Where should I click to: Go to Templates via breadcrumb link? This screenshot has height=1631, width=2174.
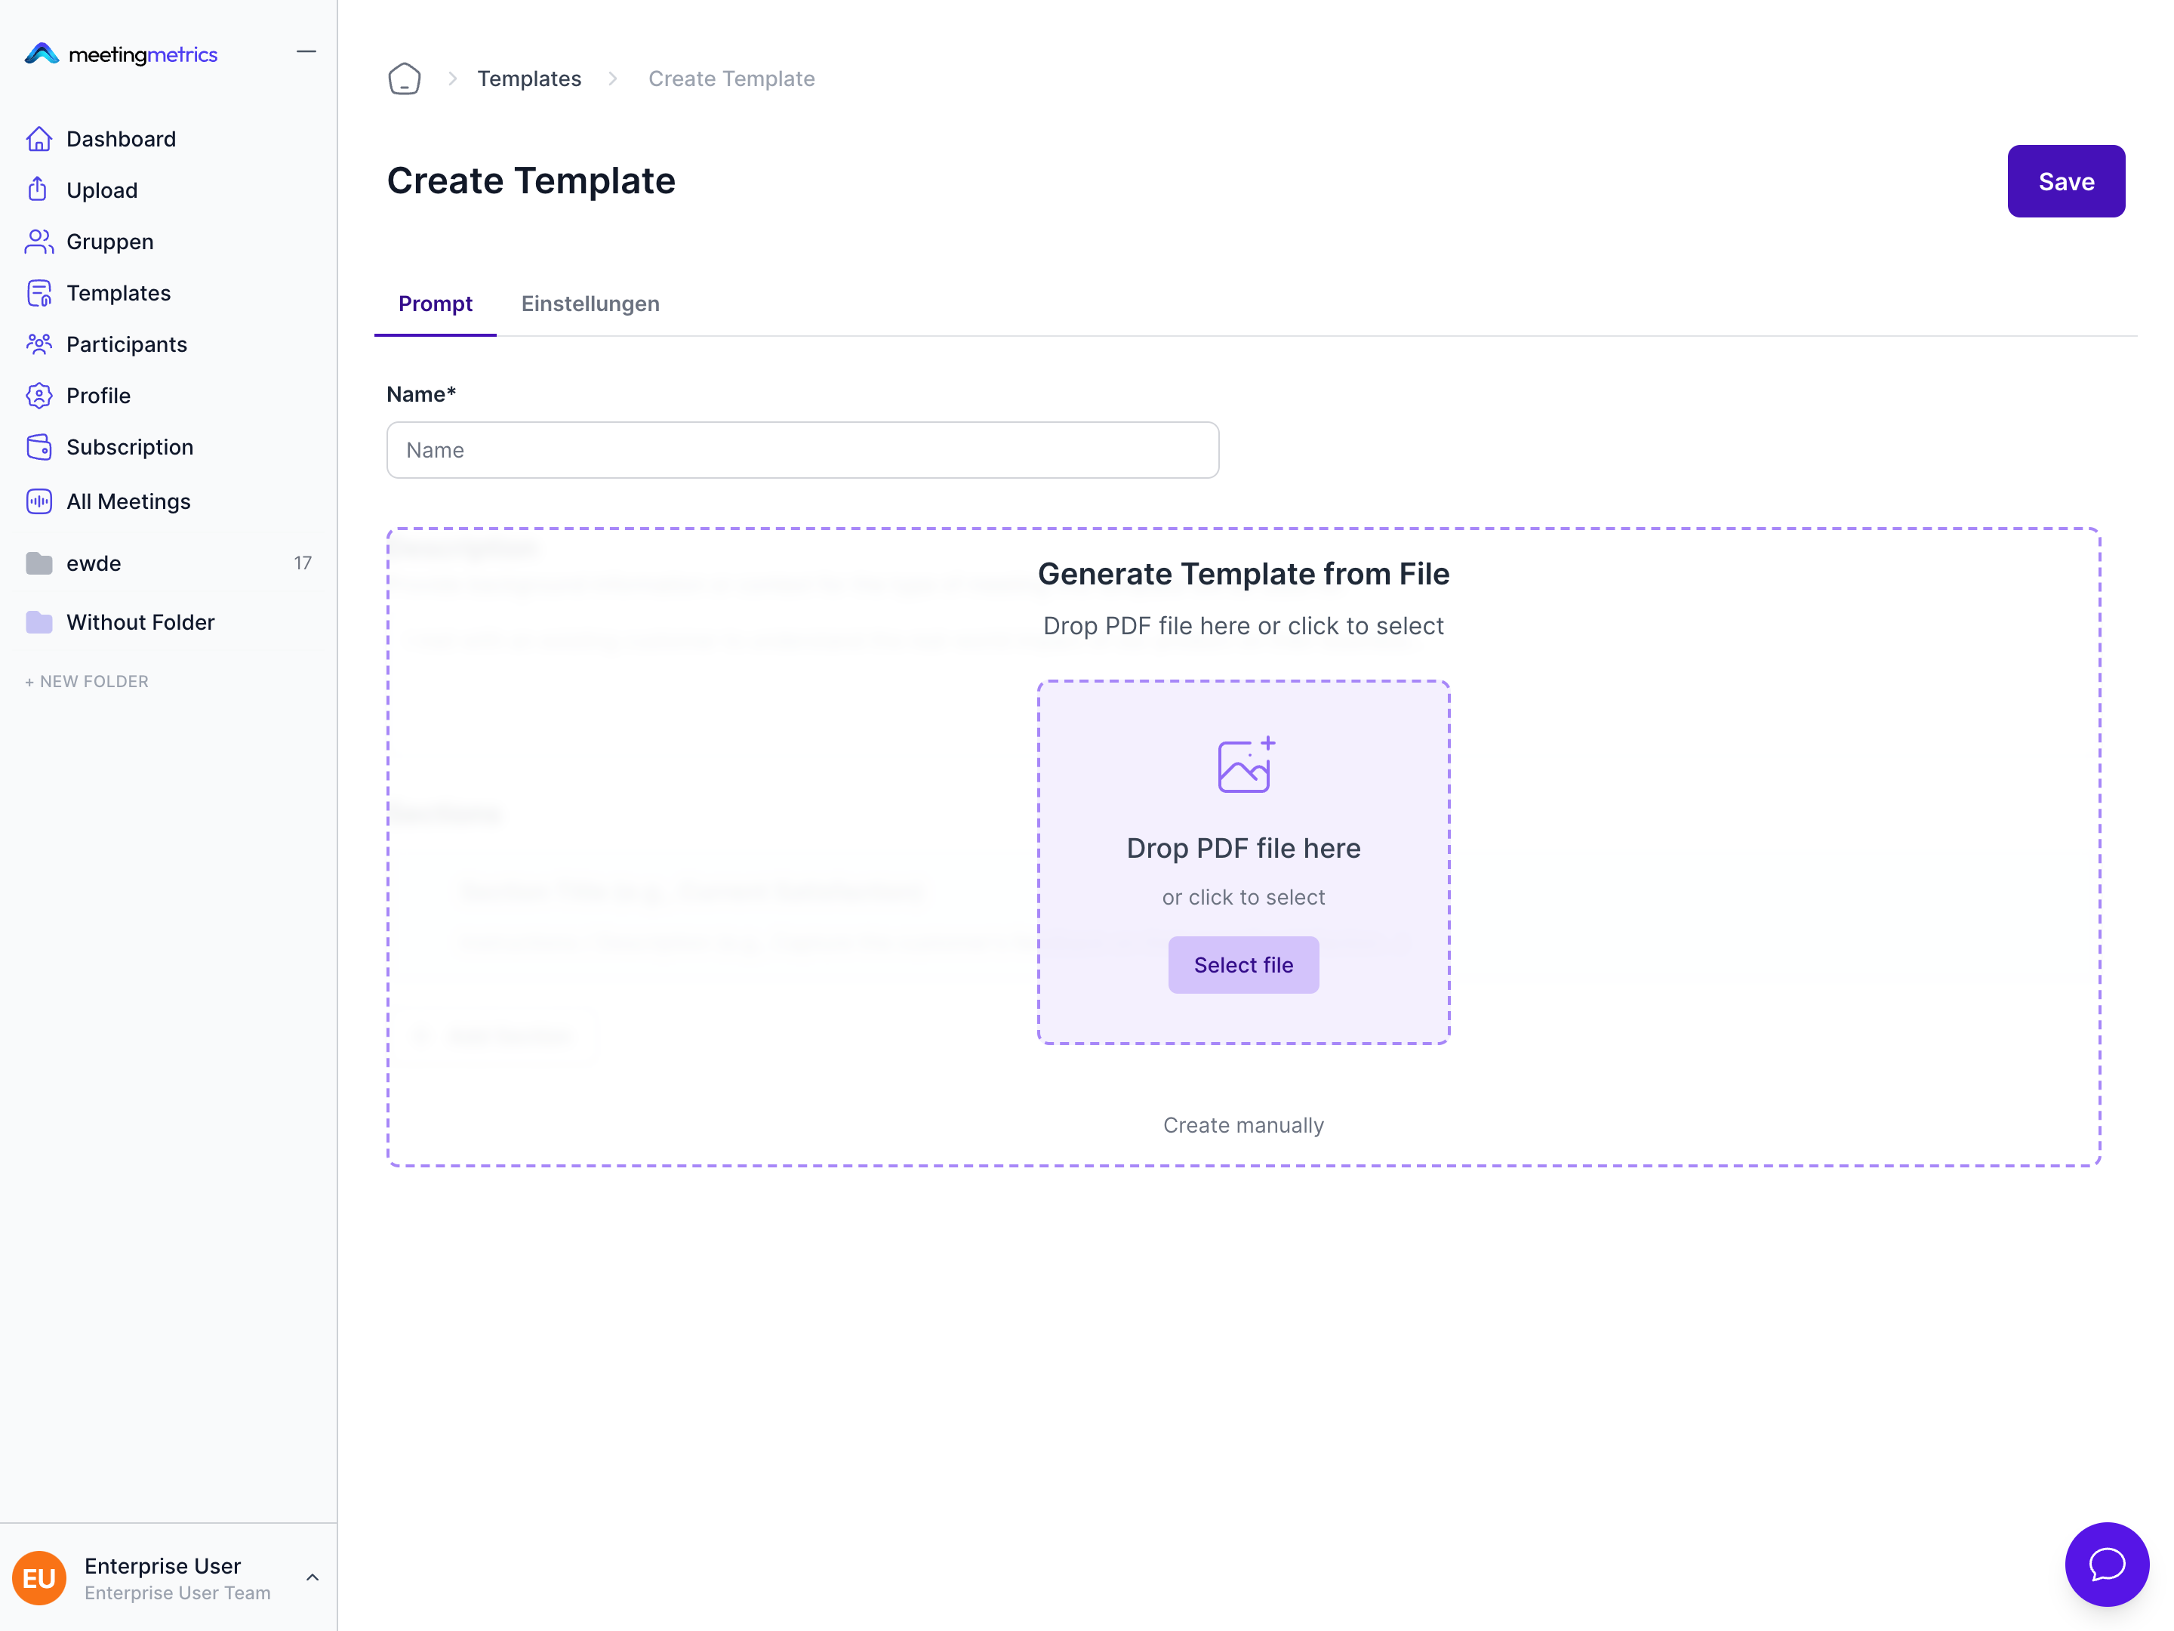click(528, 79)
